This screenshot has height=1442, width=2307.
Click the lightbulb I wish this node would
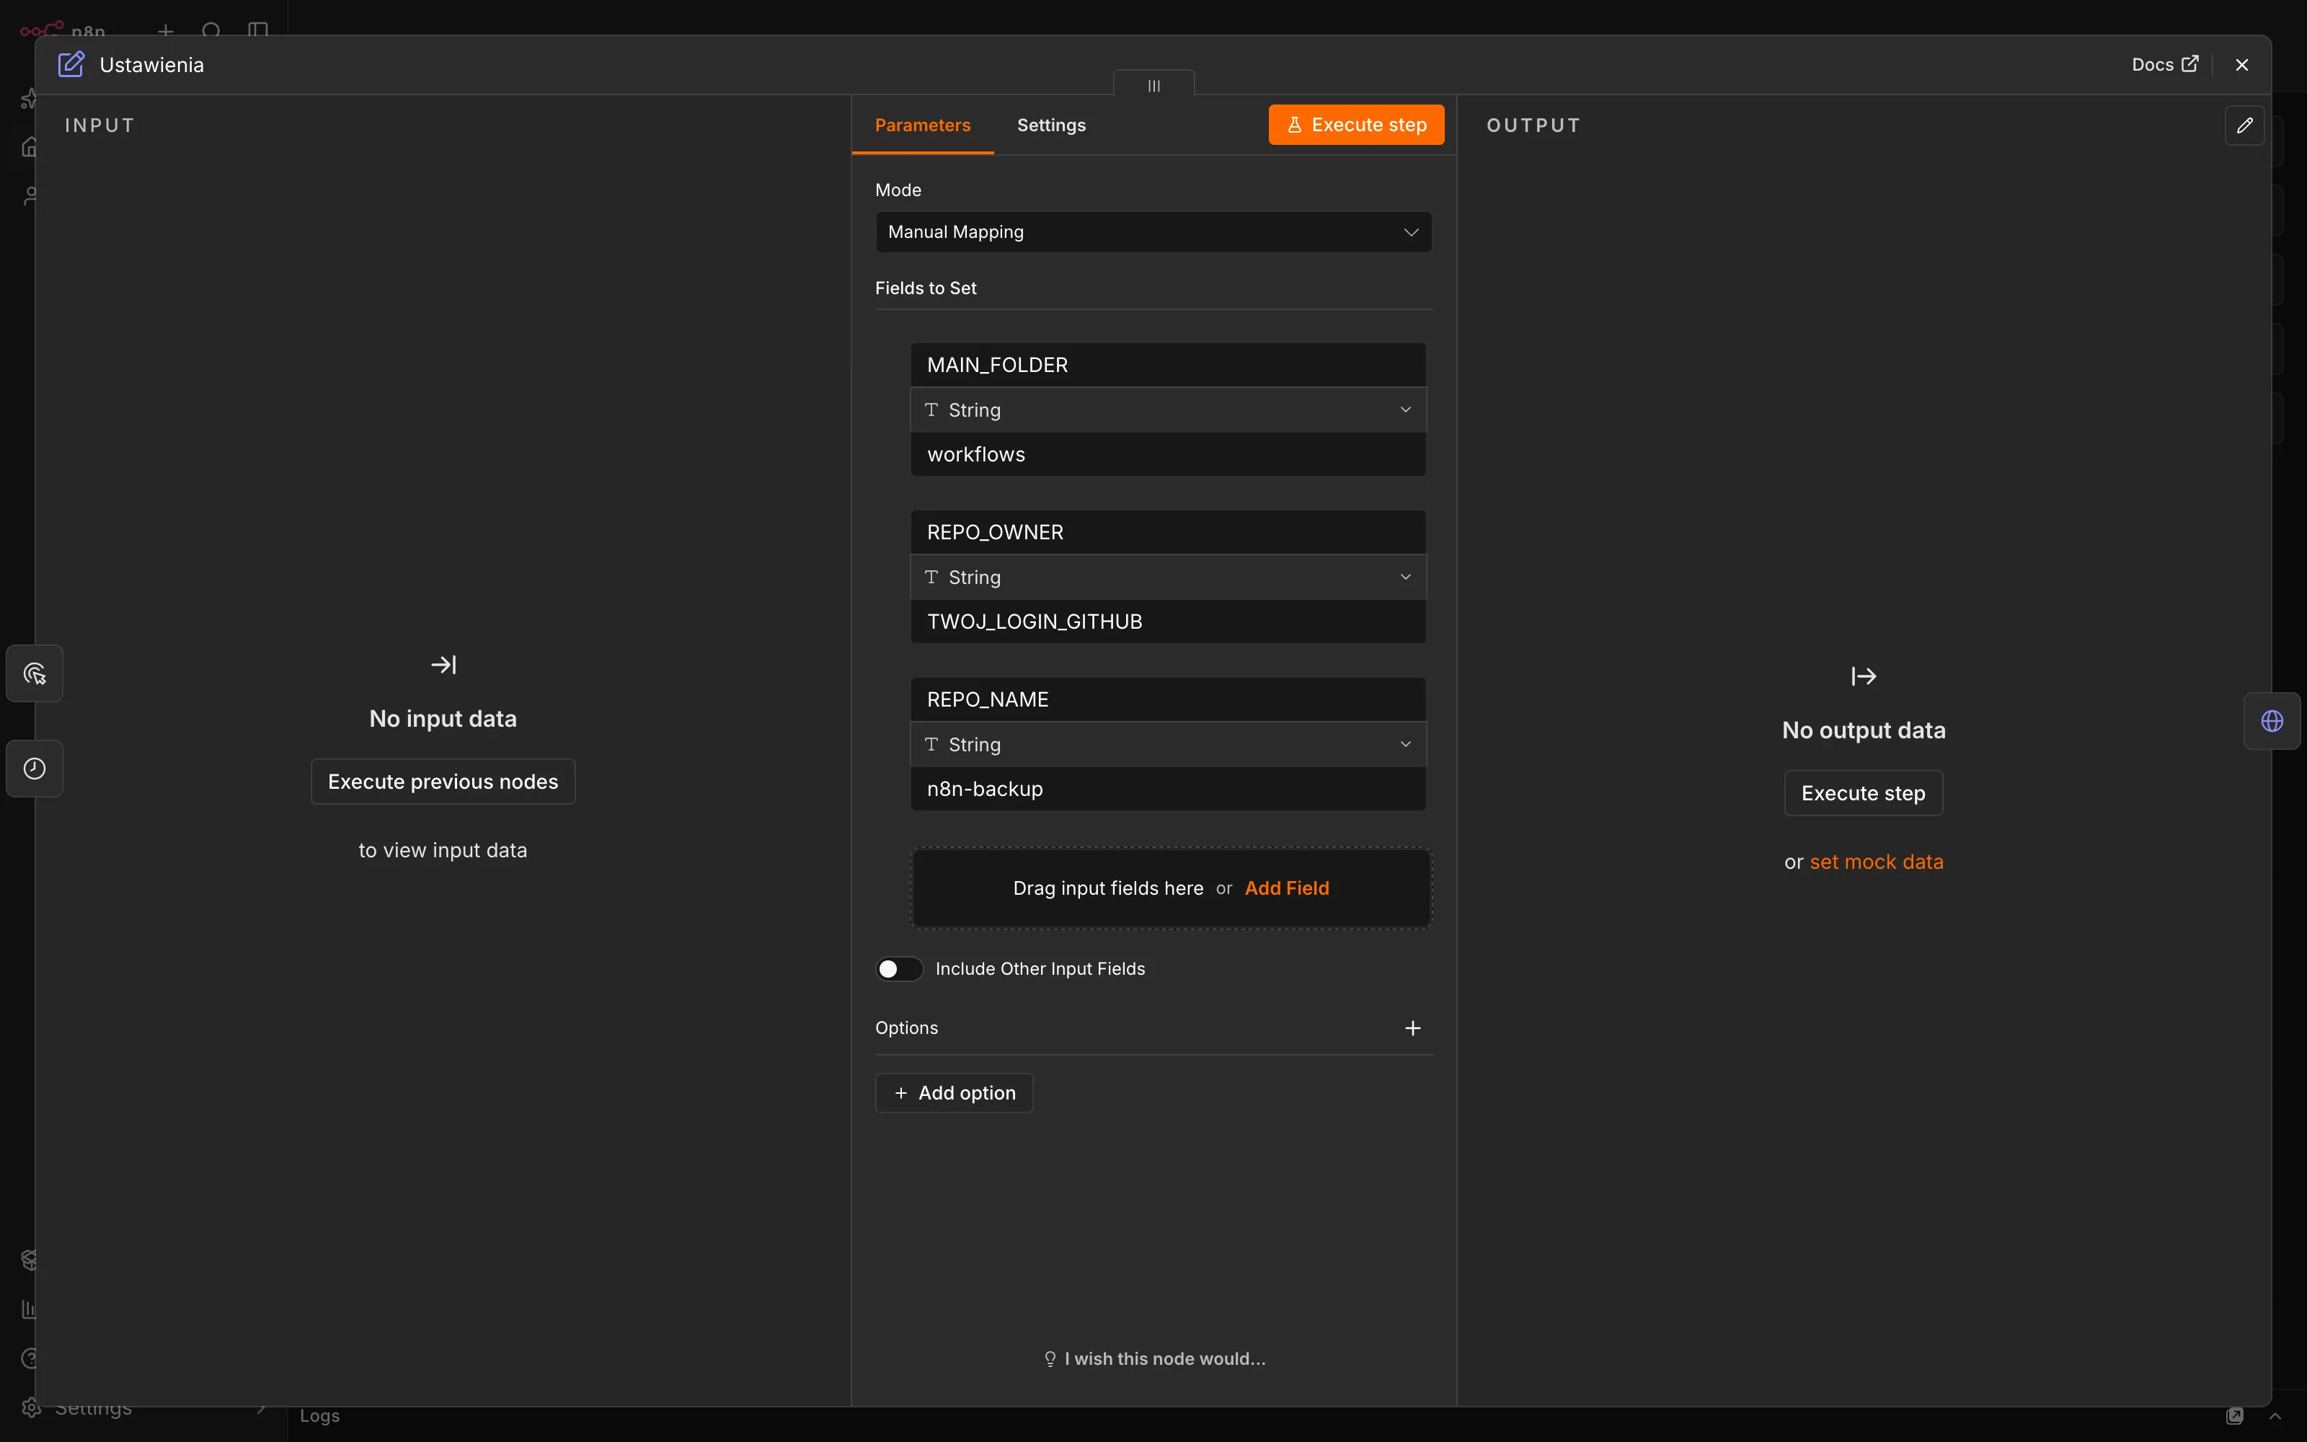[1153, 1359]
